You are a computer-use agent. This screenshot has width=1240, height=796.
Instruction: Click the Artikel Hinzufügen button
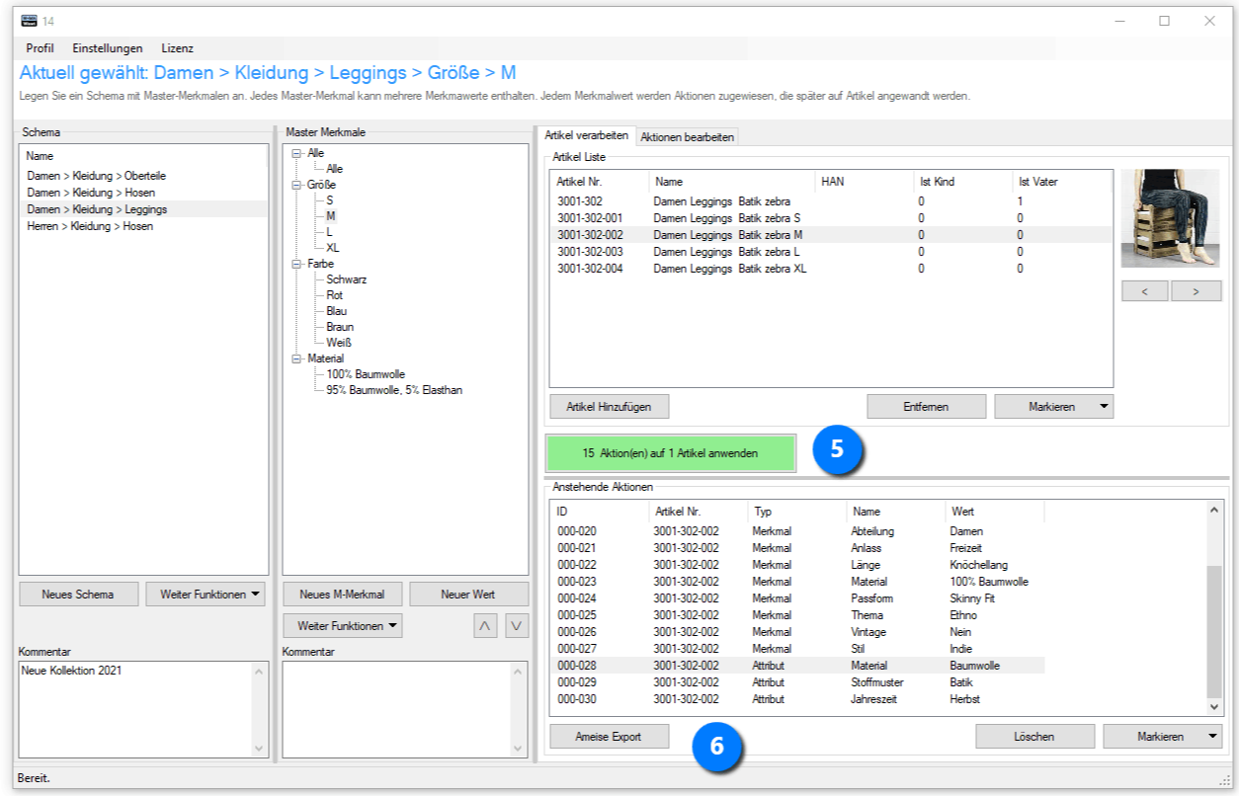click(609, 407)
